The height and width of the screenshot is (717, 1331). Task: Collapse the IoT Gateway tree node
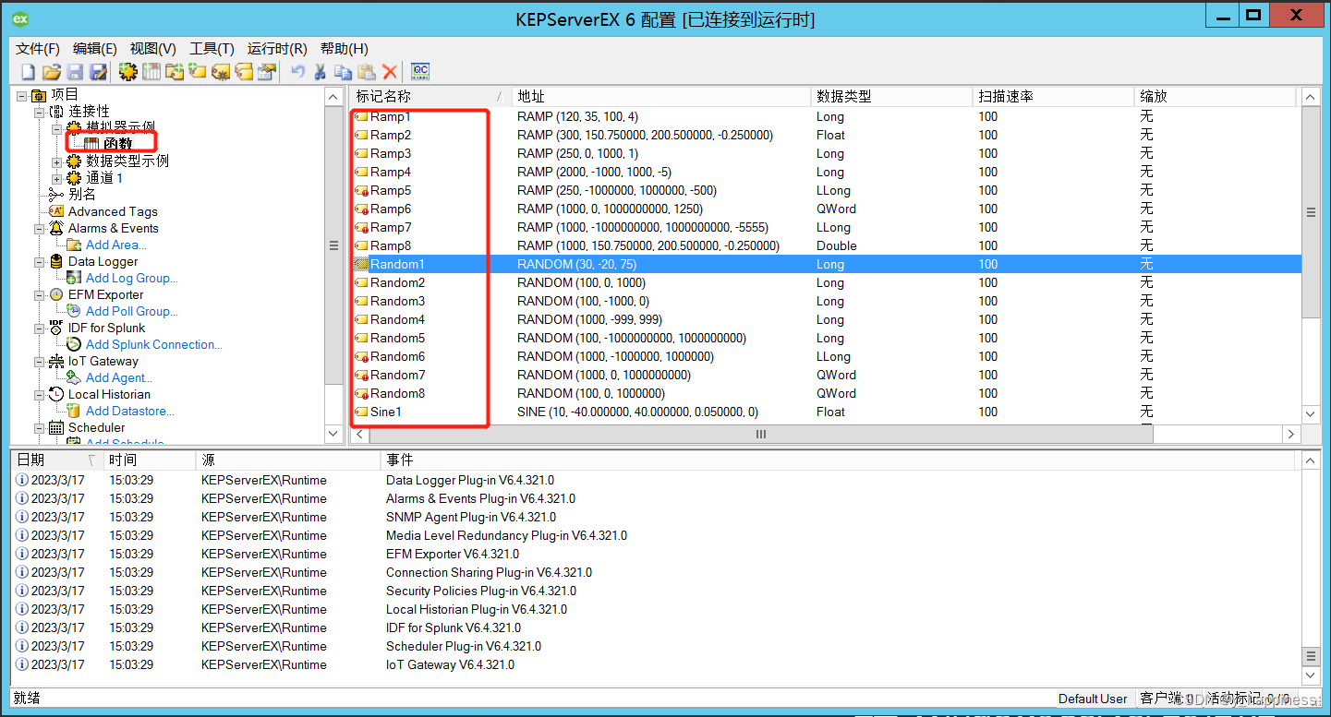tap(39, 361)
